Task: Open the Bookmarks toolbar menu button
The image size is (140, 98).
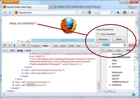Action: point(125,12)
